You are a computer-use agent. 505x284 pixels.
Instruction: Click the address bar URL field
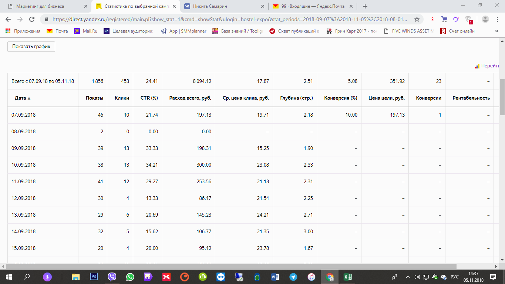tap(229, 19)
